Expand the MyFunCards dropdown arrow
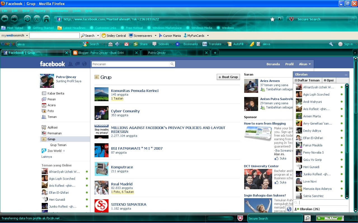This screenshot has width=358, height=223. click(x=208, y=36)
